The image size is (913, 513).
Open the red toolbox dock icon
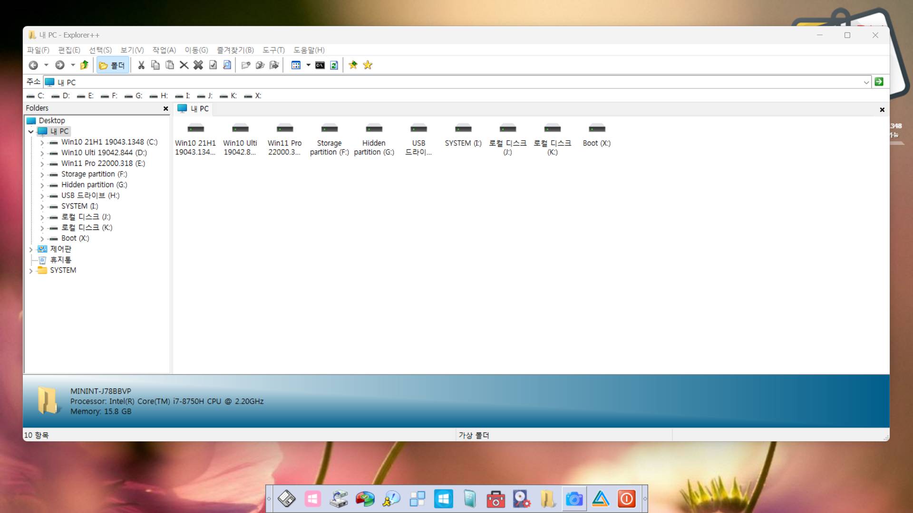[x=495, y=499]
